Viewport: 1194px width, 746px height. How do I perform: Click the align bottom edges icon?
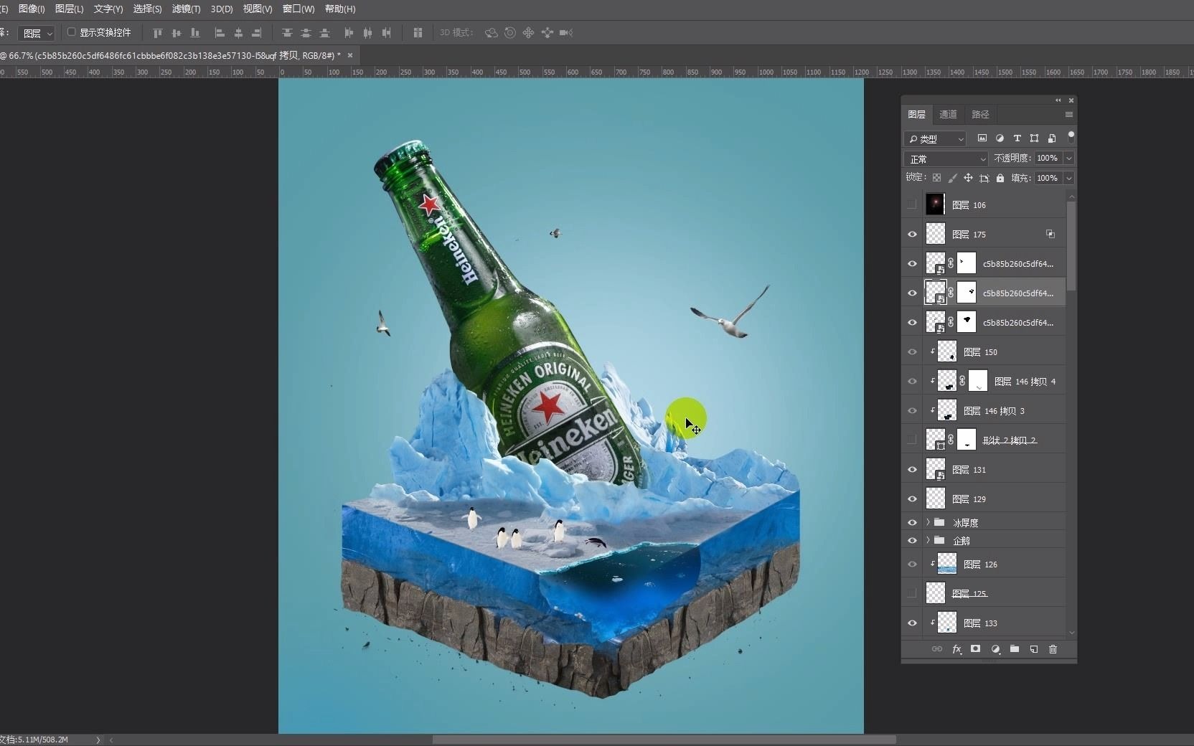pyautogui.click(x=195, y=32)
